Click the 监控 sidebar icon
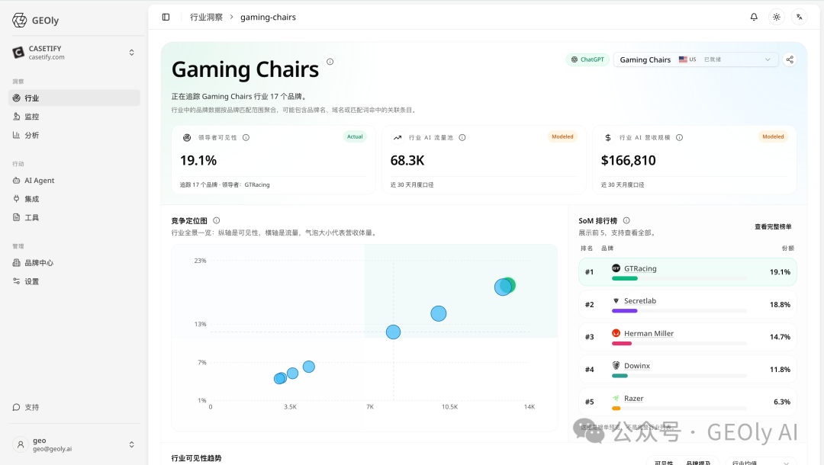 click(16, 117)
